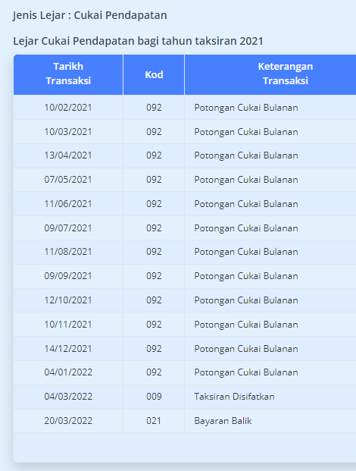This screenshot has height=471, width=356.
Task: Click code 021 in the Kod column
Action: (x=154, y=420)
